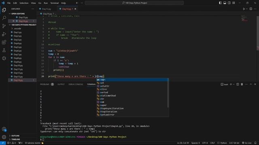Select the Python language mode in status bar
259x145 pixels.
click(224, 143)
